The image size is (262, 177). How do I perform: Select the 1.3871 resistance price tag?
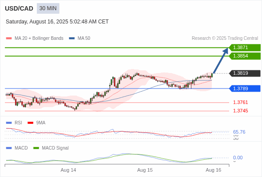(x=245, y=48)
